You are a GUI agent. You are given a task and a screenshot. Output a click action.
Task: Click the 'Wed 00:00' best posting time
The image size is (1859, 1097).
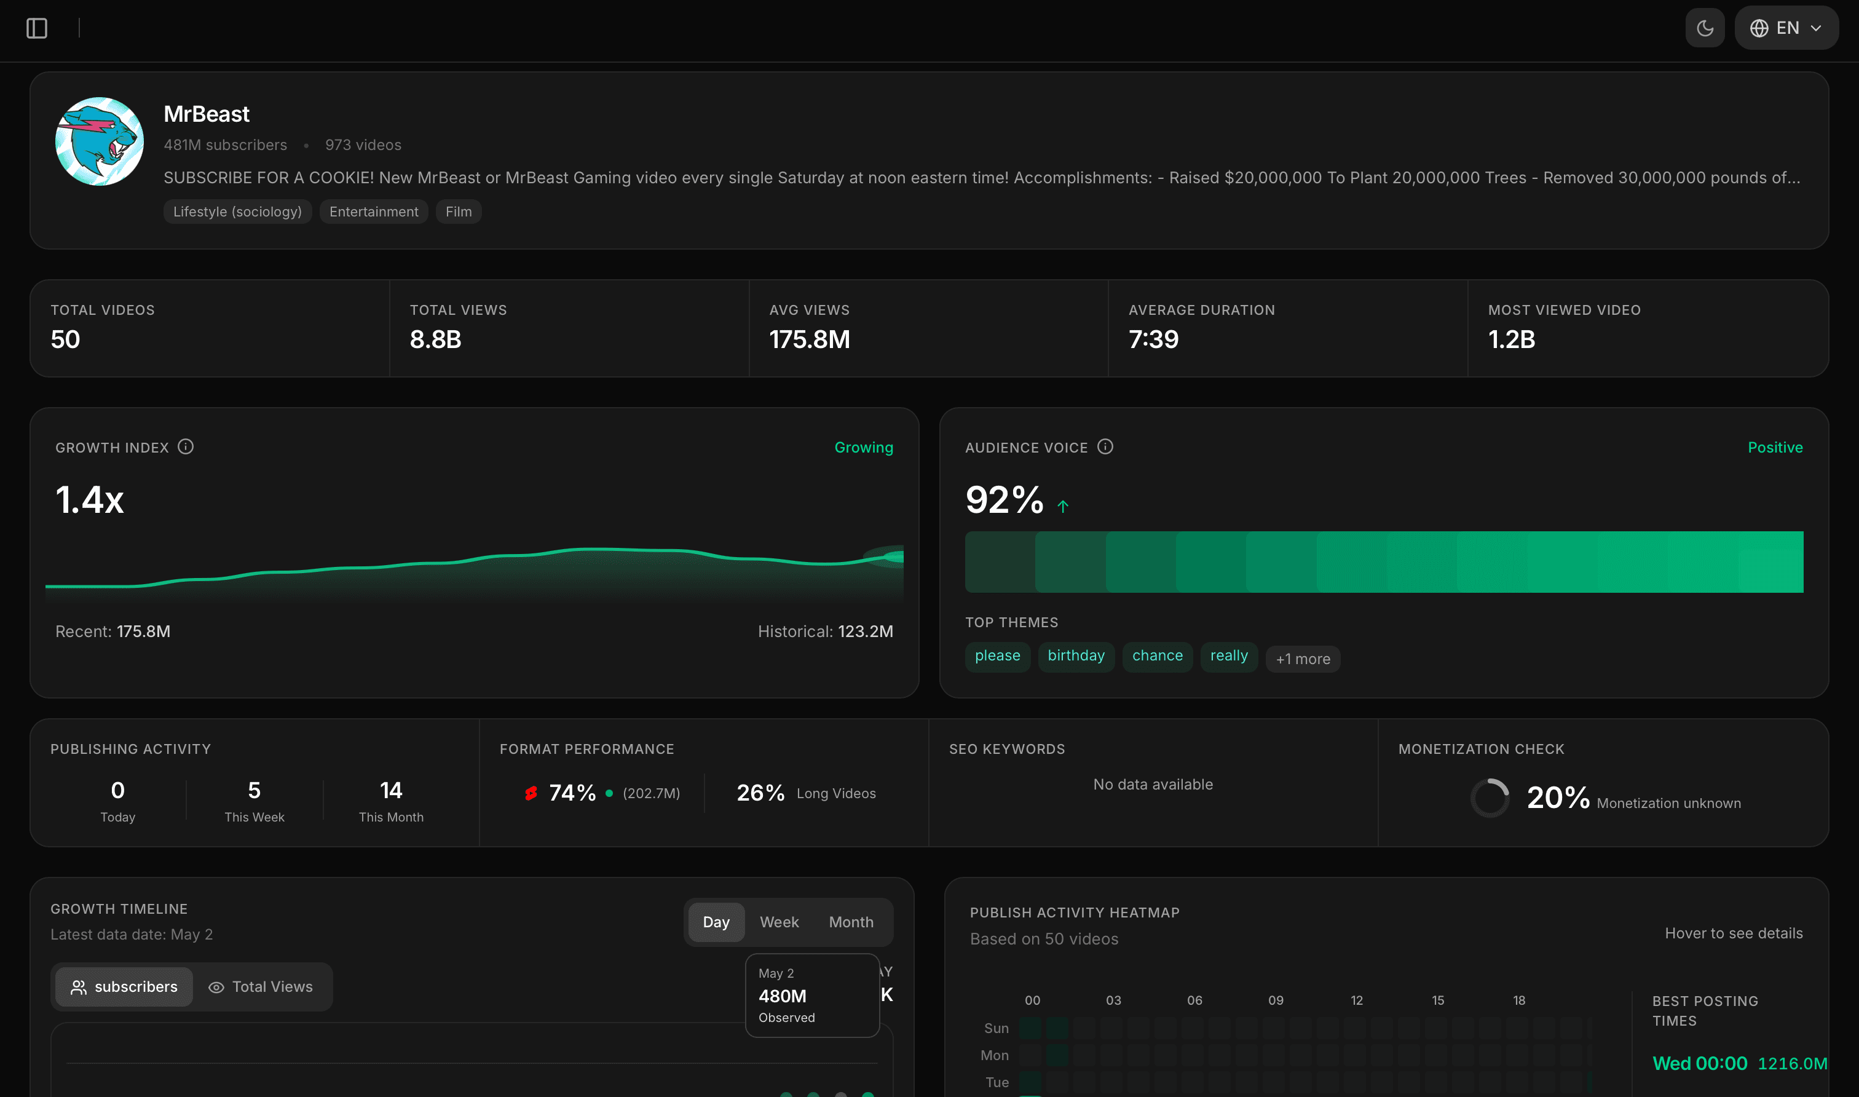pyautogui.click(x=1699, y=1063)
